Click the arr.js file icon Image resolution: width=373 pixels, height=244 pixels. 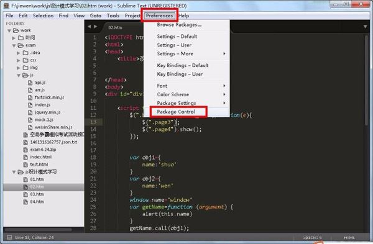tap(30, 90)
